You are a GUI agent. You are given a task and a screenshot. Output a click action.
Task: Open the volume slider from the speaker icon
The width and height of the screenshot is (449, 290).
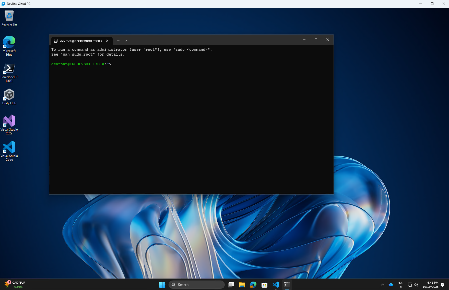[x=416, y=284]
